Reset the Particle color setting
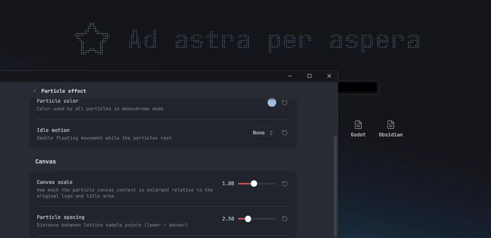The image size is (491, 238). pos(285,103)
